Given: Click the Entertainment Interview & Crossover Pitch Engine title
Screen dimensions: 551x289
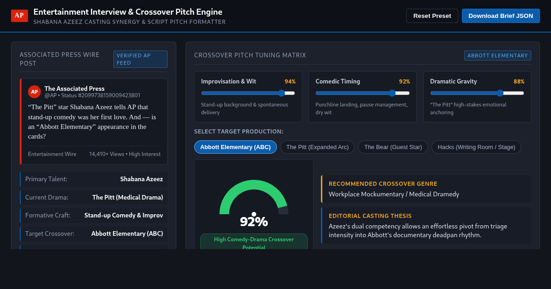Looking at the screenshot, I should pyautogui.click(x=128, y=12).
